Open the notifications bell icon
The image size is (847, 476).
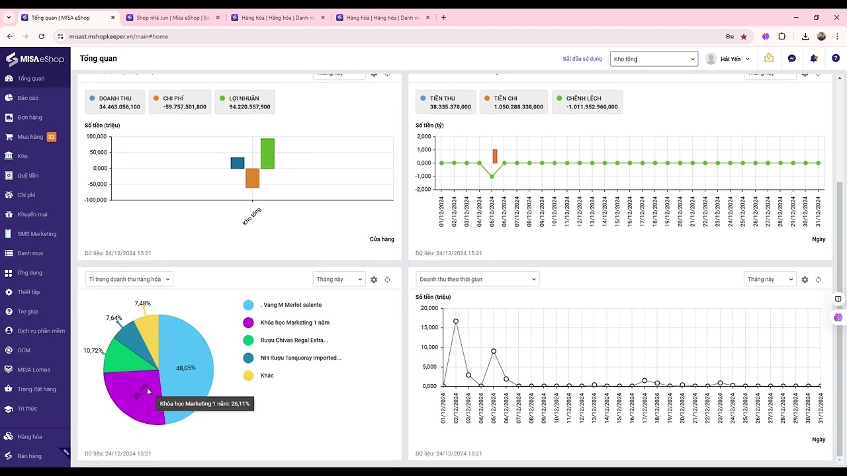pos(814,59)
